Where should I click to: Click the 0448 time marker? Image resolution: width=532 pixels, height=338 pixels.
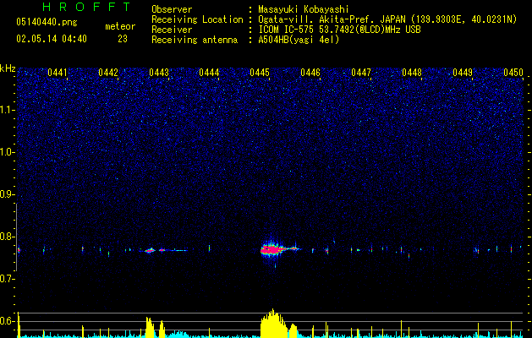click(412, 73)
